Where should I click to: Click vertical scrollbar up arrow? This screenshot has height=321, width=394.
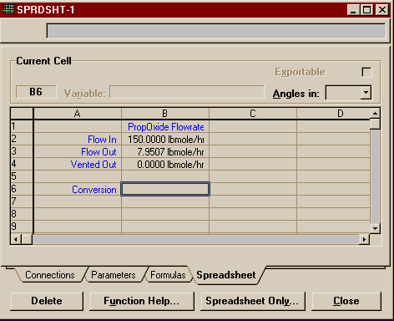[375, 114]
